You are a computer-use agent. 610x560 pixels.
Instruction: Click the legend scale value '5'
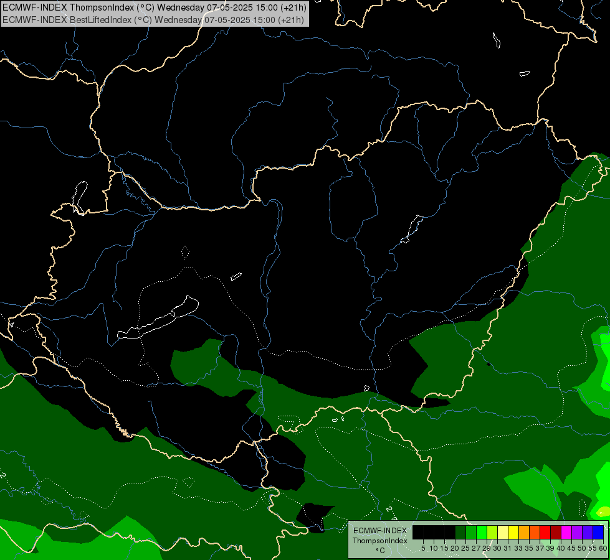423,548
